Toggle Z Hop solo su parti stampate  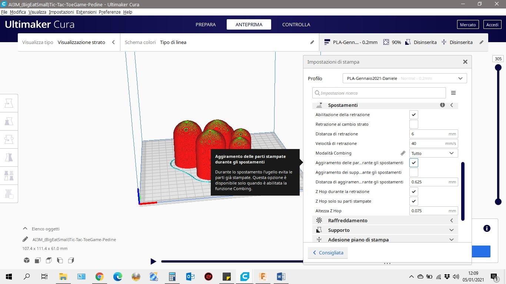pos(414,201)
